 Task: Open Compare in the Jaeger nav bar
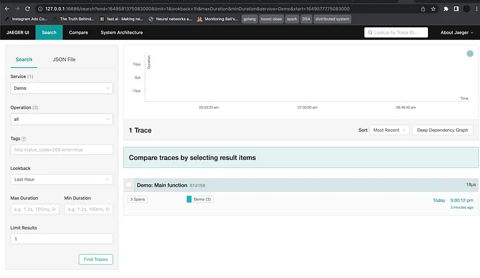78,32
